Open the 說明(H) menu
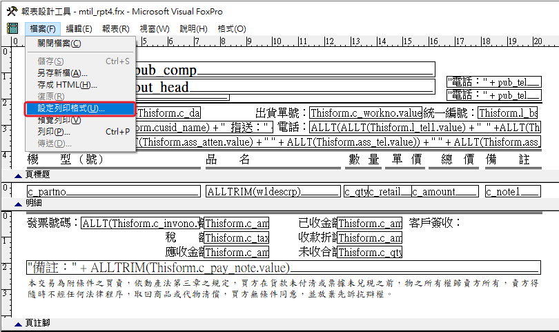The height and width of the screenshot is (332, 559). click(x=194, y=29)
